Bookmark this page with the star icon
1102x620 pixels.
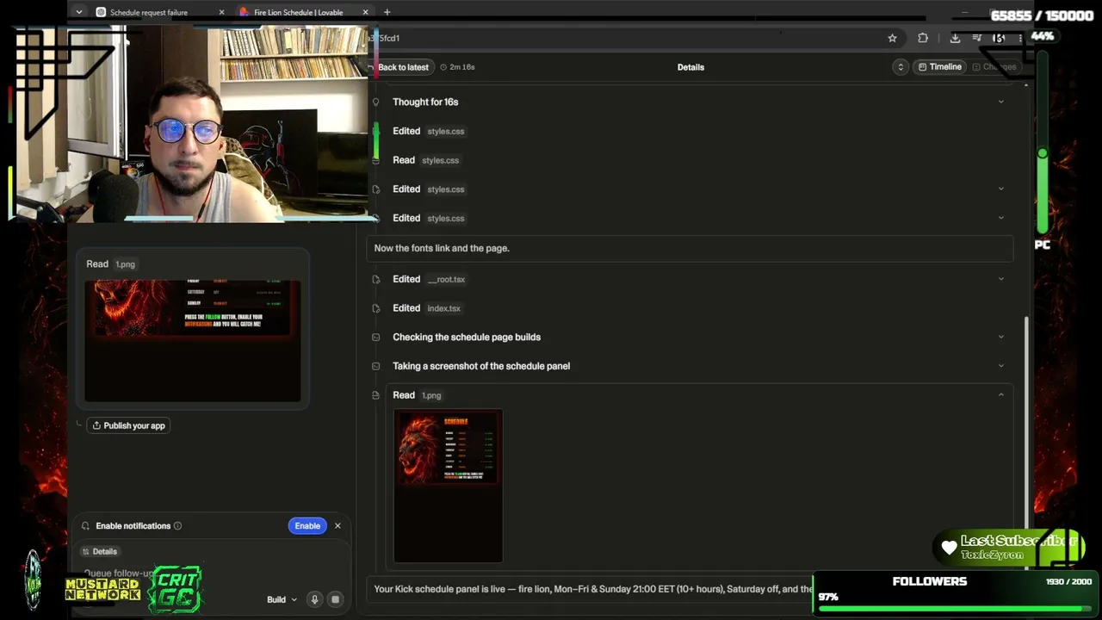pos(892,38)
